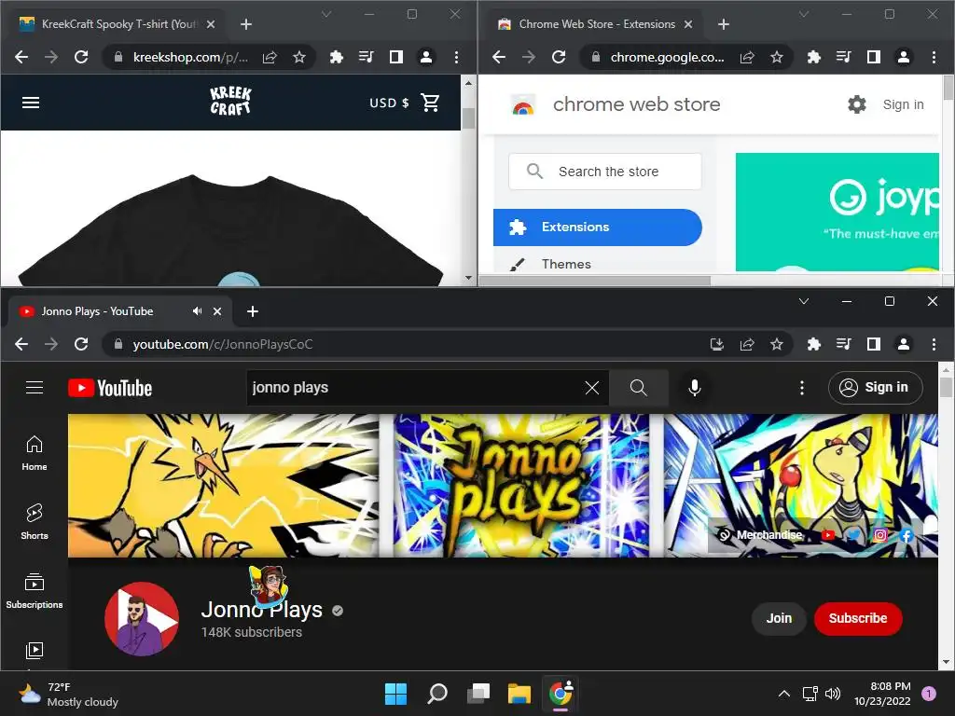Viewport: 955px width, 716px height.
Task: Open USD $ currency selector
Action: pyautogui.click(x=389, y=103)
